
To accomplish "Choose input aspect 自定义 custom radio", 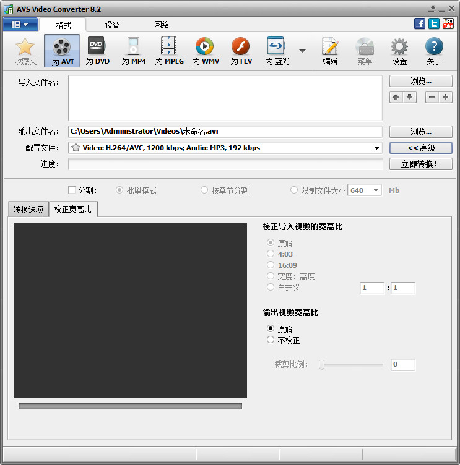I will (x=270, y=287).
